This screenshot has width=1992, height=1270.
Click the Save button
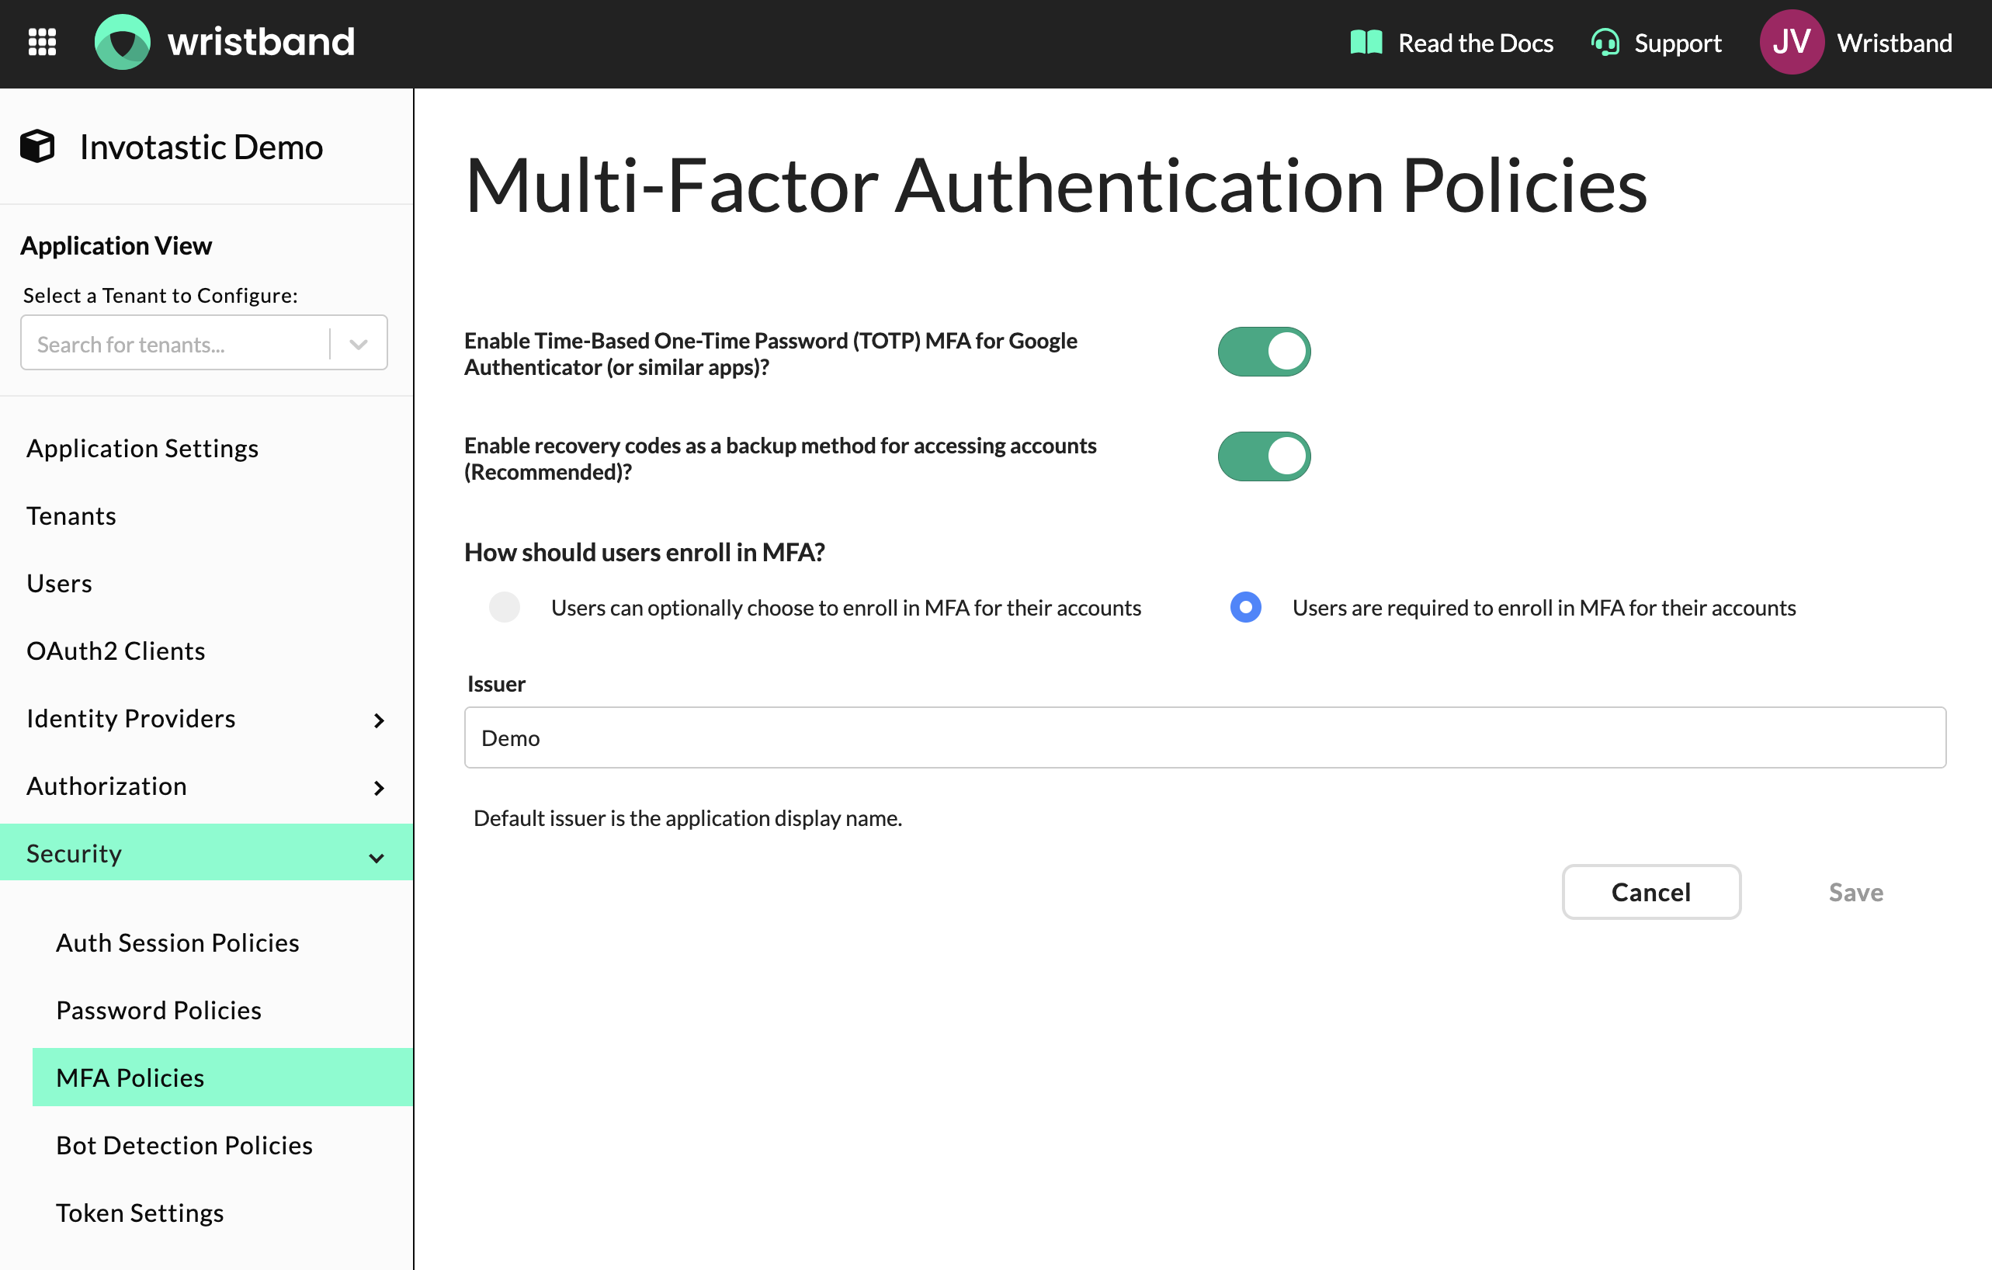[1855, 892]
